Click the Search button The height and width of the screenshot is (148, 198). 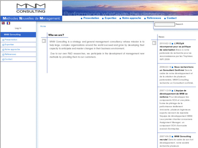pyautogui.click(x=179, y=24)
